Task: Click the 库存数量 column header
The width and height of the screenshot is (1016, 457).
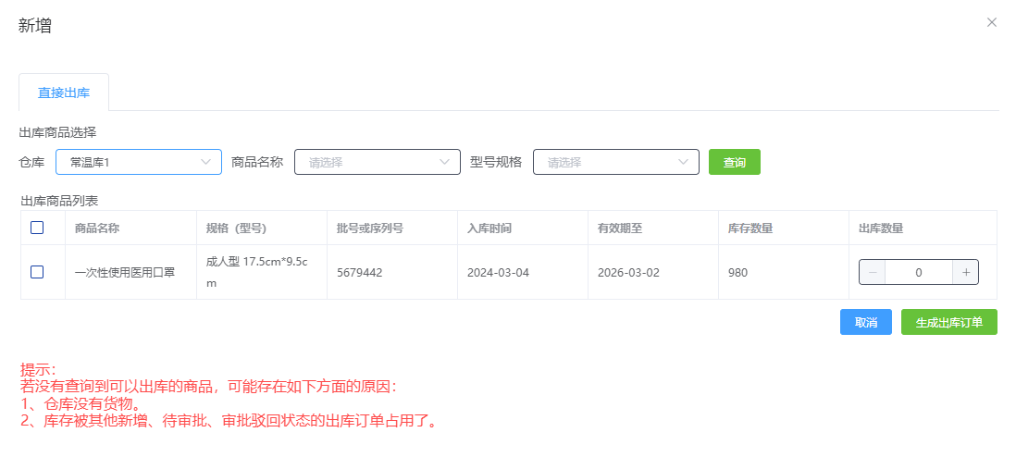Action: [x=750, y=228]
